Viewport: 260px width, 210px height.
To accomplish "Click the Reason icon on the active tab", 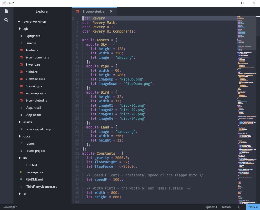I will click(77, 11).
